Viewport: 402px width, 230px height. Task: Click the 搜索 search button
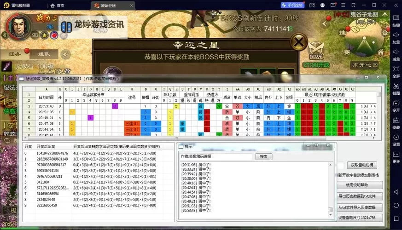[263, 156]
